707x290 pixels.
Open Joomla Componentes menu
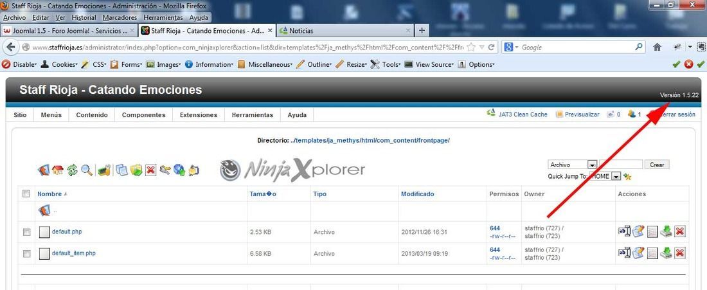coord(143,115)
